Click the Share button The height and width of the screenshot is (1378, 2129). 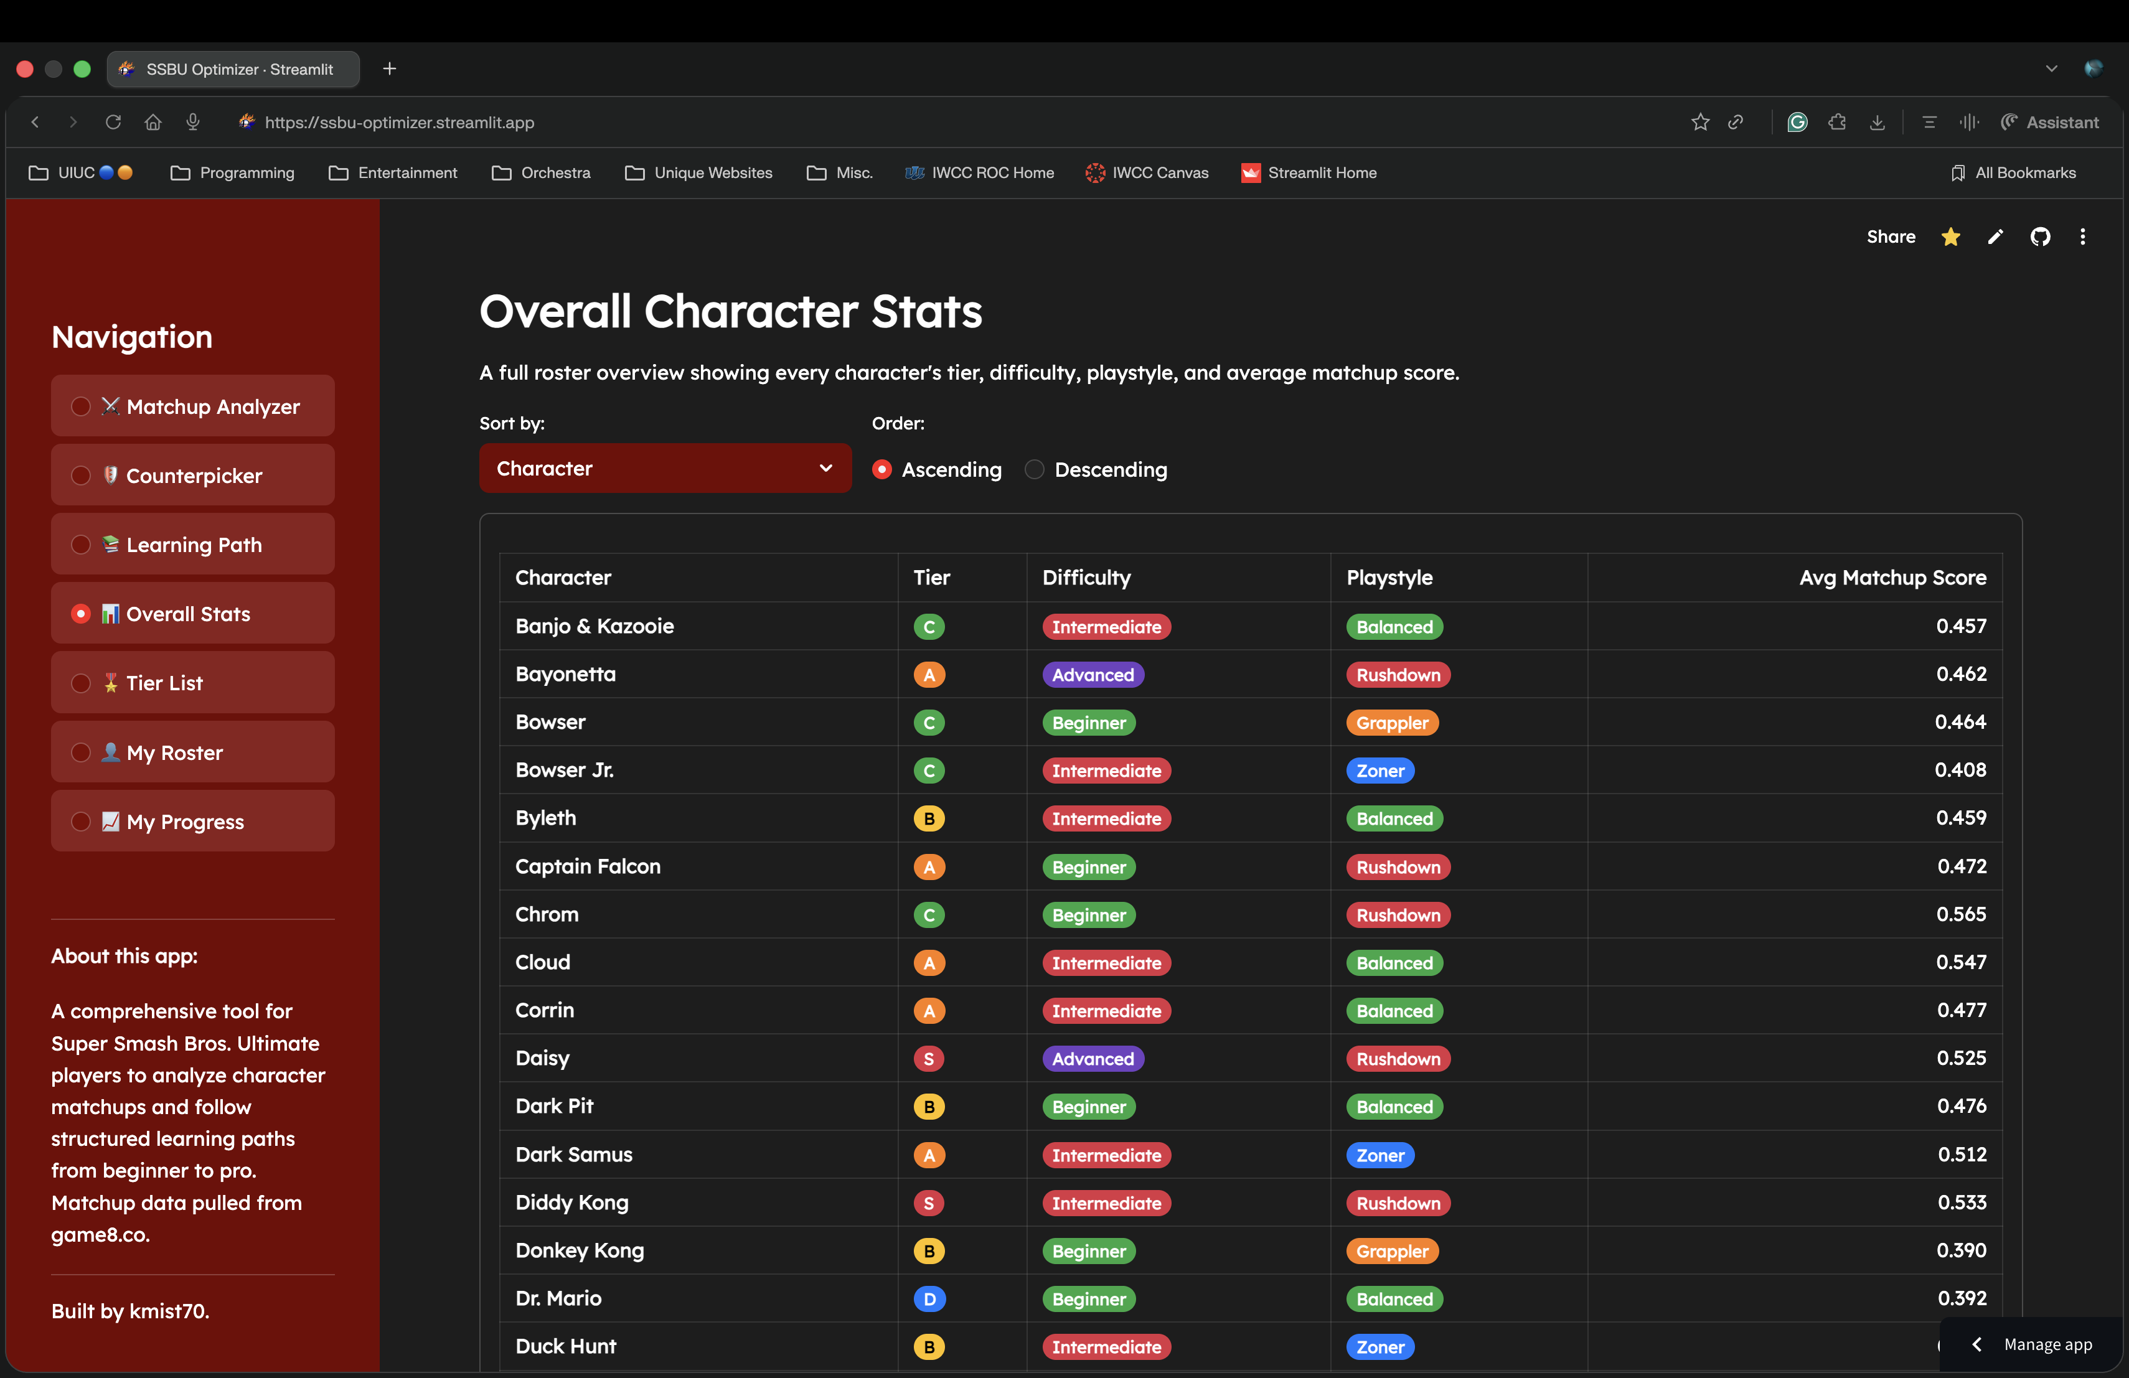[x=1890, y=237]
